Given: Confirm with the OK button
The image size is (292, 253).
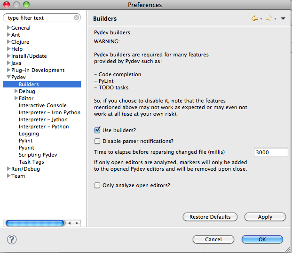Looking at the screenshot, I should pyautogui.click(x=262, y=239).
